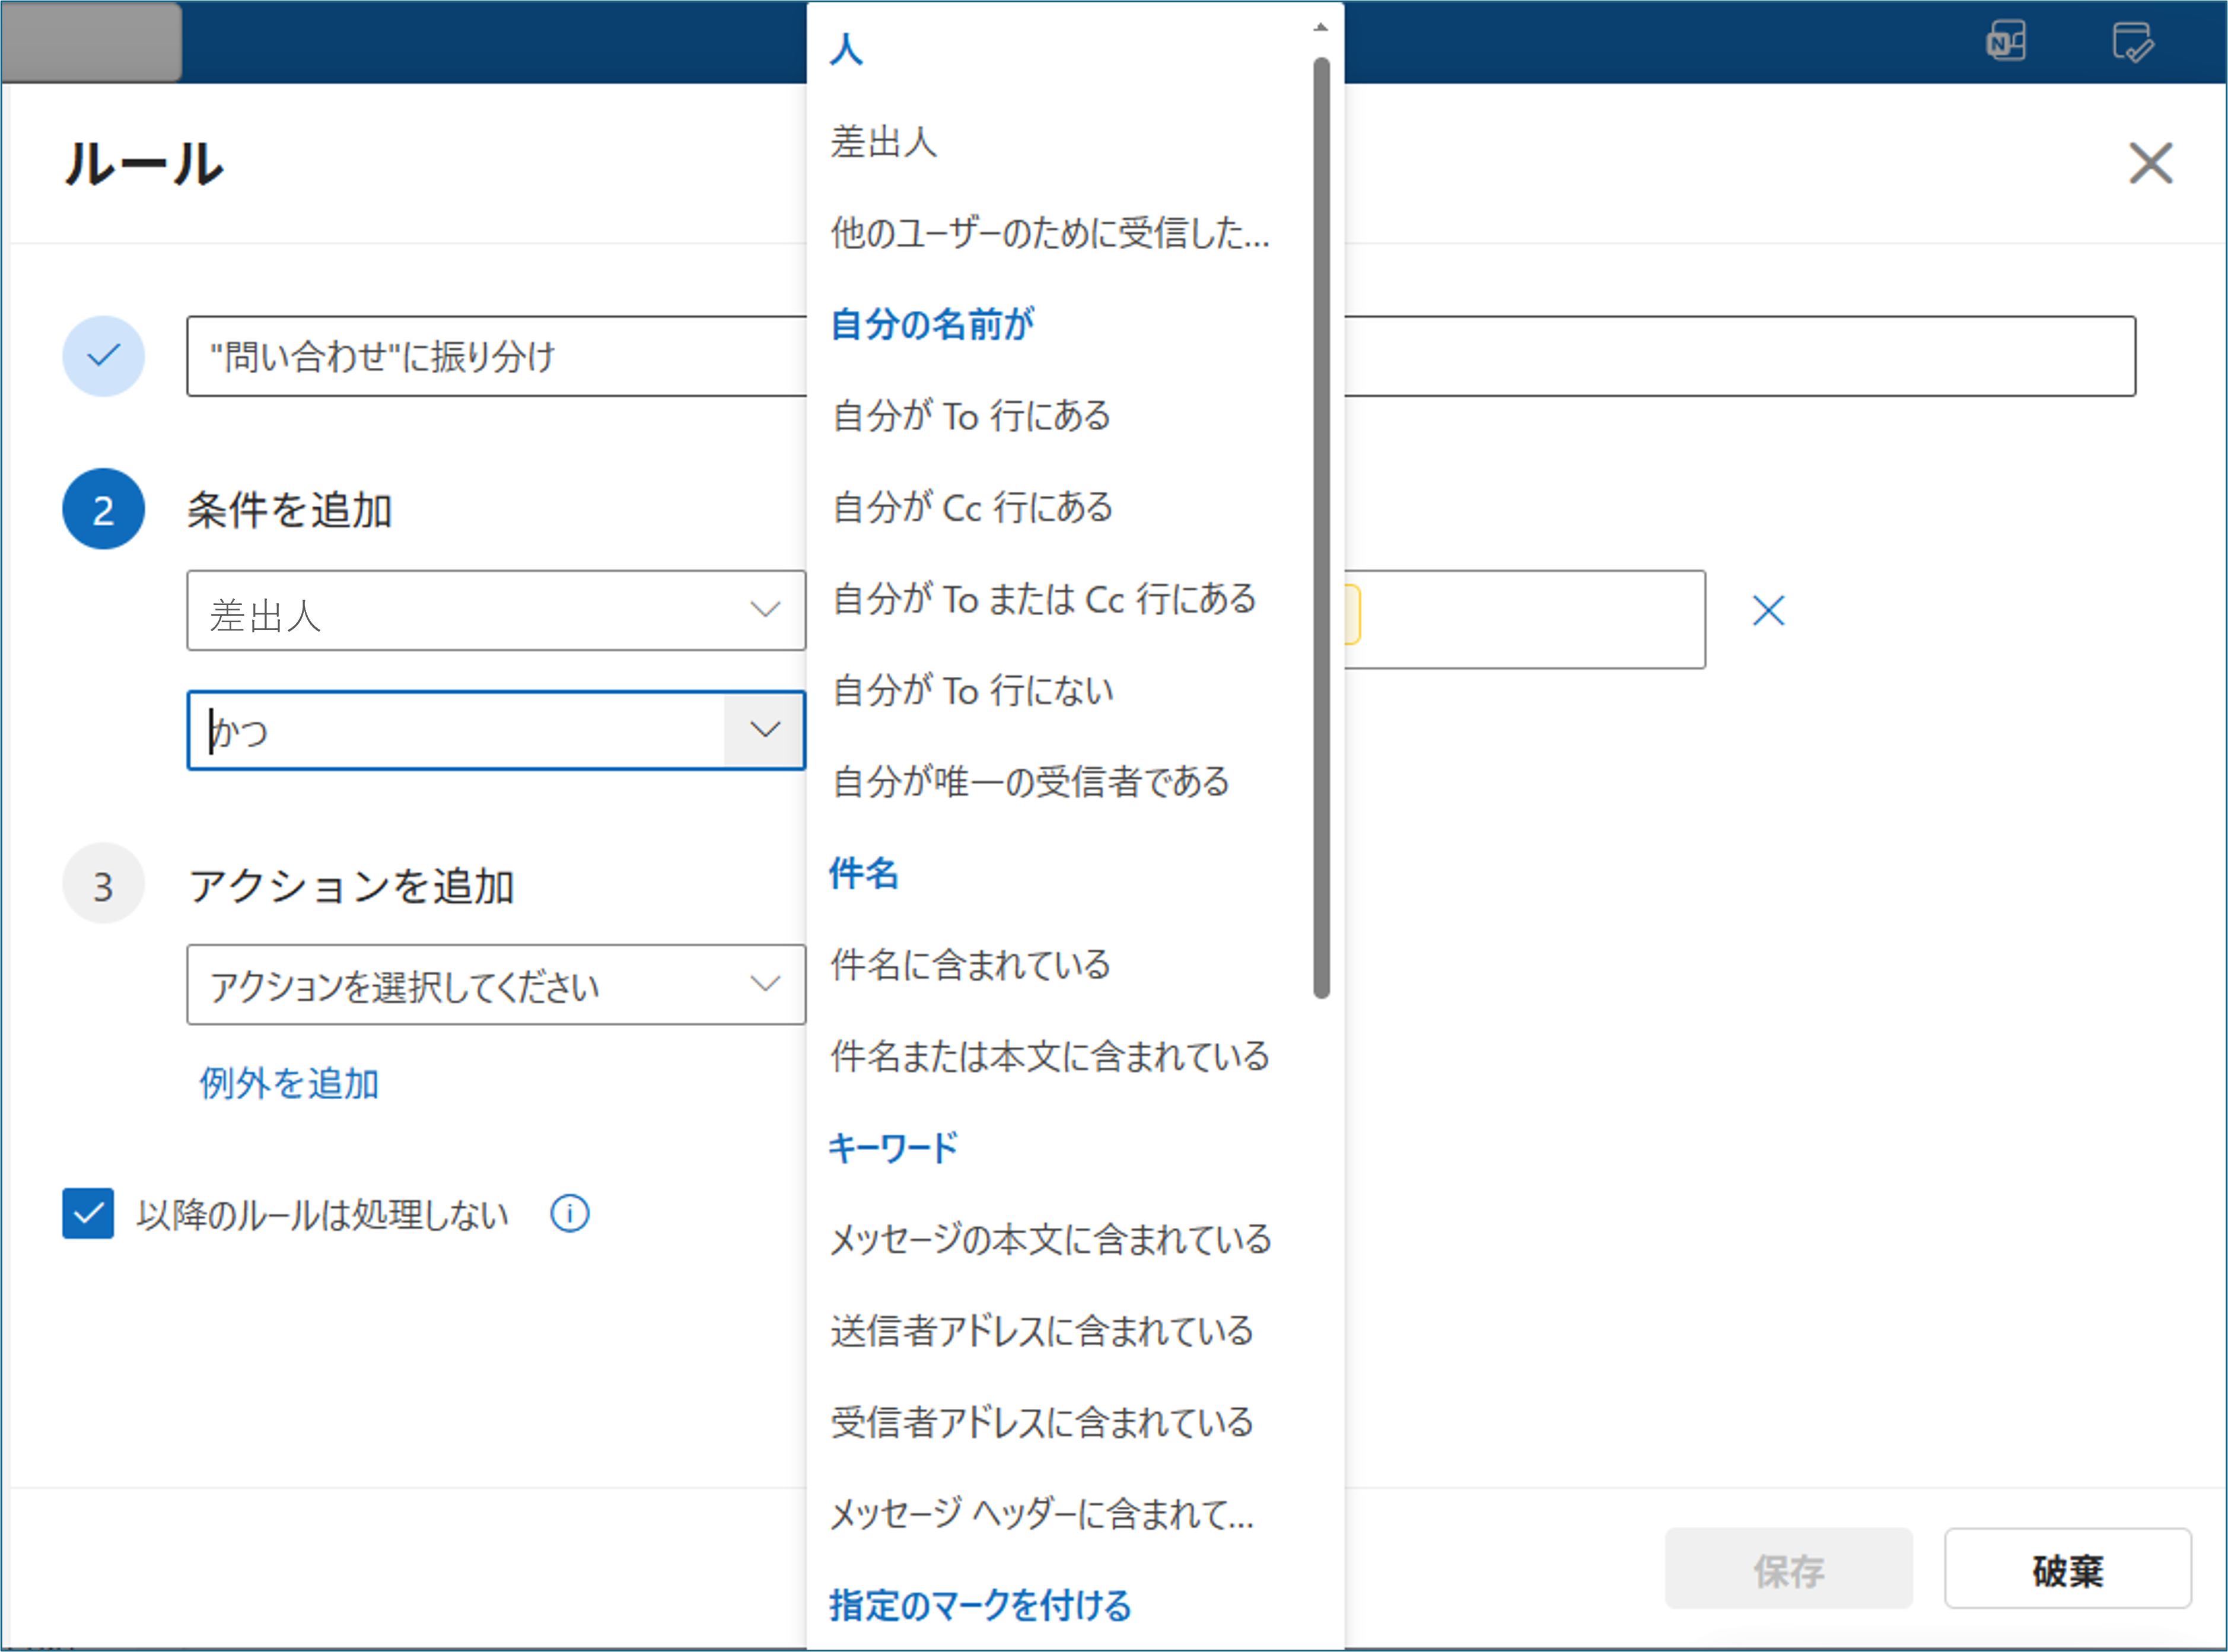Expand the かつ condition combo box arrow
The image size is (2228, 1652).
(x=765, y=730)
